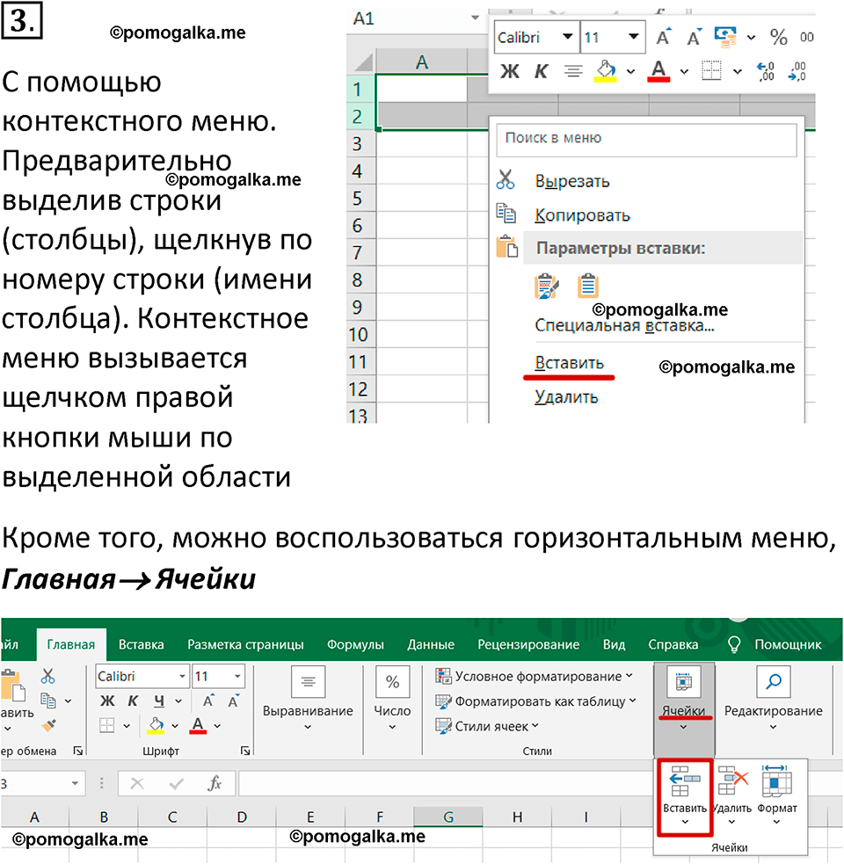Open Условное форматирование menu

(535, 676)
